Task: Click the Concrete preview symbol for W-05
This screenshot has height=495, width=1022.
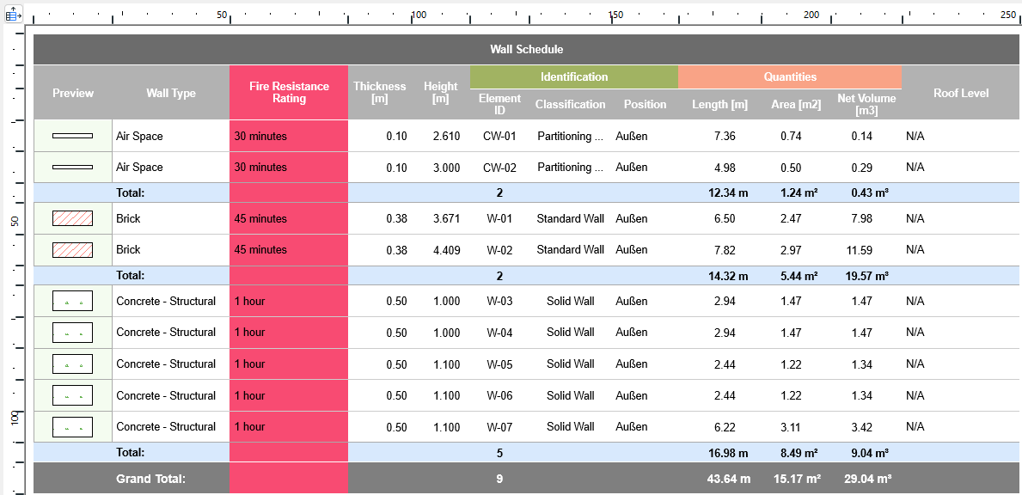Action: tap(72, 364)
